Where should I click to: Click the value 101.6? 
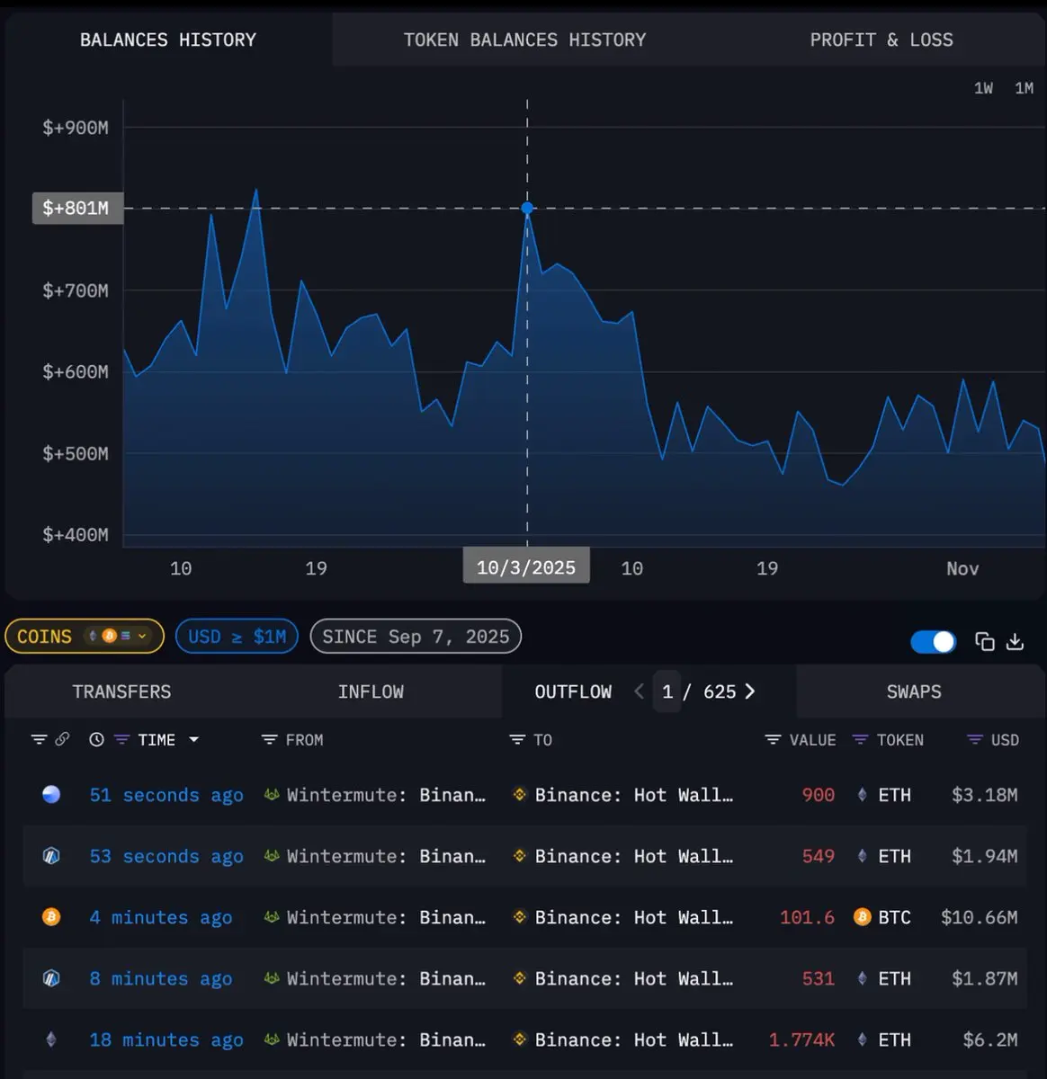pos(807,917)
